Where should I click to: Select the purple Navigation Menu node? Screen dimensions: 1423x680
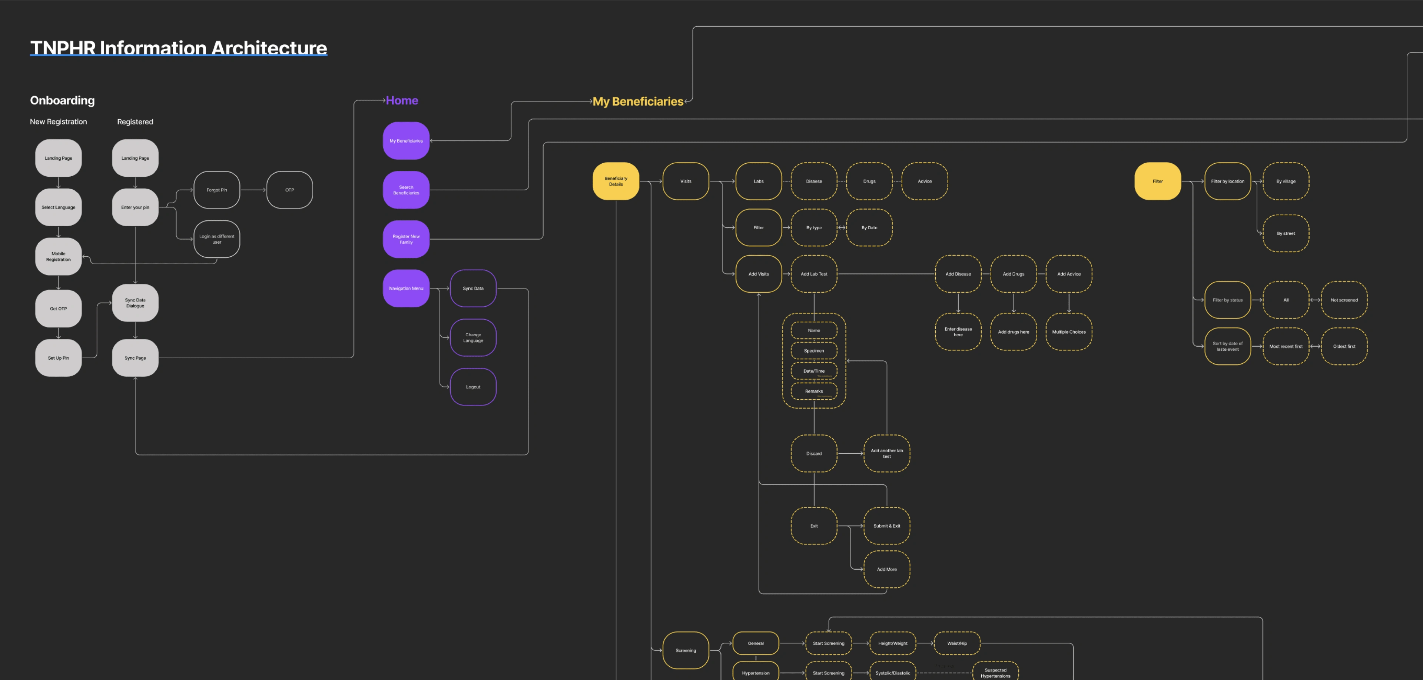click(x=406, y=288)
